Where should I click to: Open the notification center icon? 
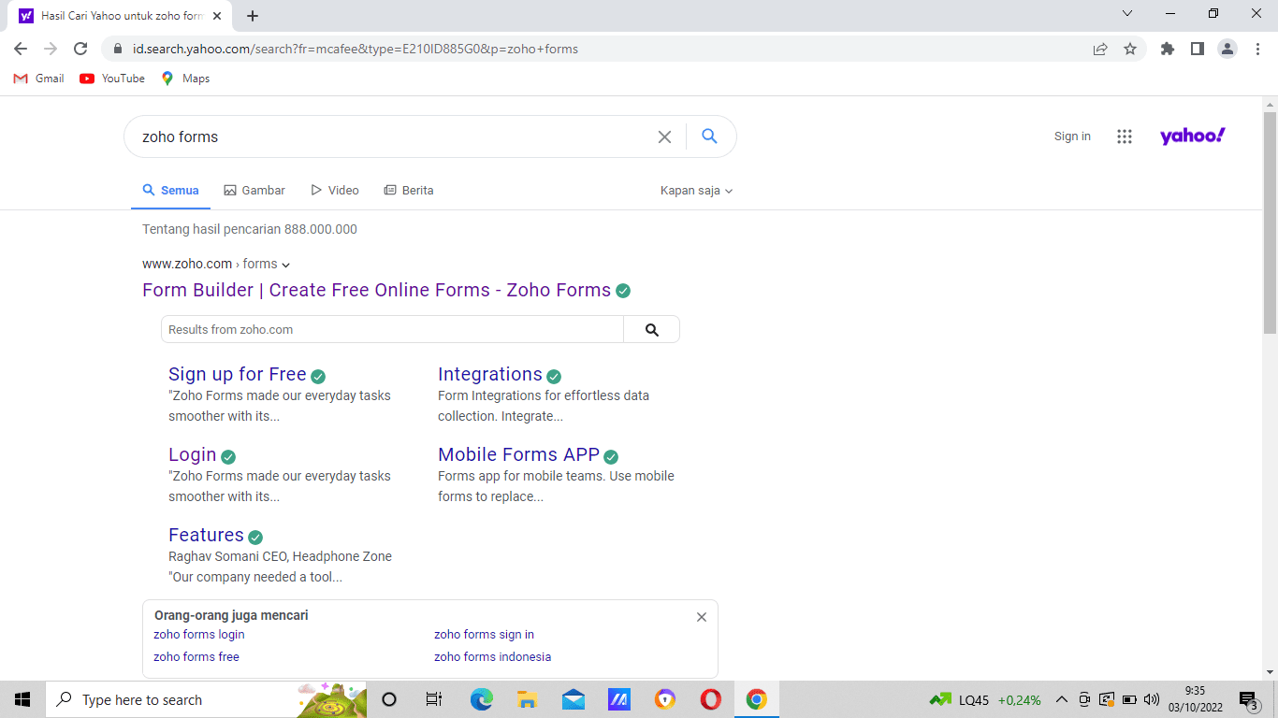coord(1248,699)
